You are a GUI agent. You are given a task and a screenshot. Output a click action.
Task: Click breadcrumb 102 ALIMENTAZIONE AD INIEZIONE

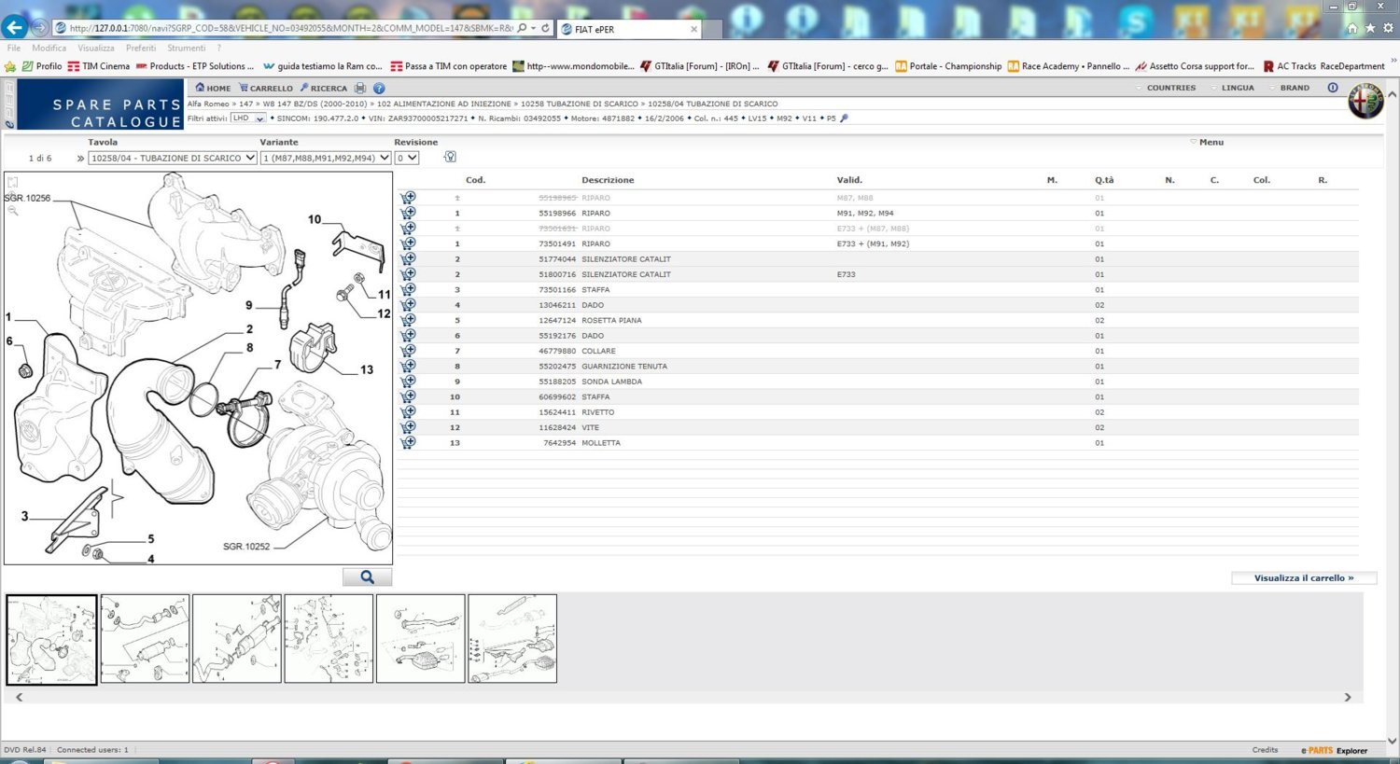(x=444, y=104)
